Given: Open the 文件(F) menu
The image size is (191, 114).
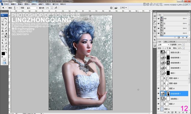Looking at the screenshot, I should pyautogui.click(x=6, y=4).
